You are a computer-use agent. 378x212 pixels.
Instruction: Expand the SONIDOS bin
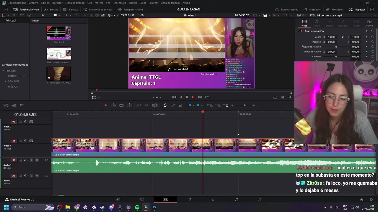(5, 81)
